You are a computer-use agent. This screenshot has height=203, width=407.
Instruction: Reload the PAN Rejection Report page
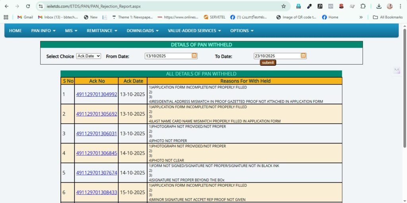click(x=28, y=6)
